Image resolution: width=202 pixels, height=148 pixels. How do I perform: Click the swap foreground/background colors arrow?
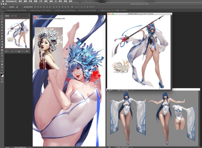click(3, 73)
